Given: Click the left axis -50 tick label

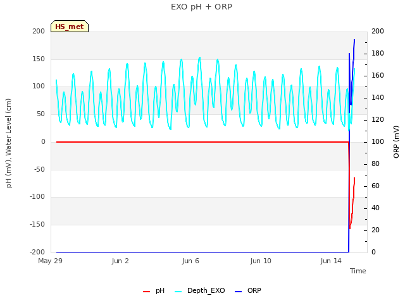Looking at the screenshot, I should click(39, 170).
